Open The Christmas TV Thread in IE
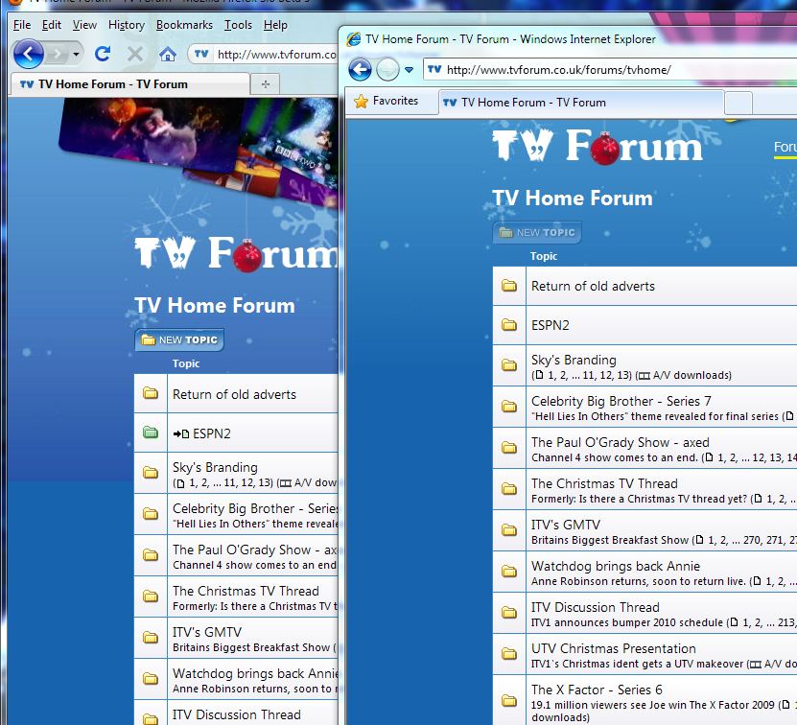 tap(605, 483)
